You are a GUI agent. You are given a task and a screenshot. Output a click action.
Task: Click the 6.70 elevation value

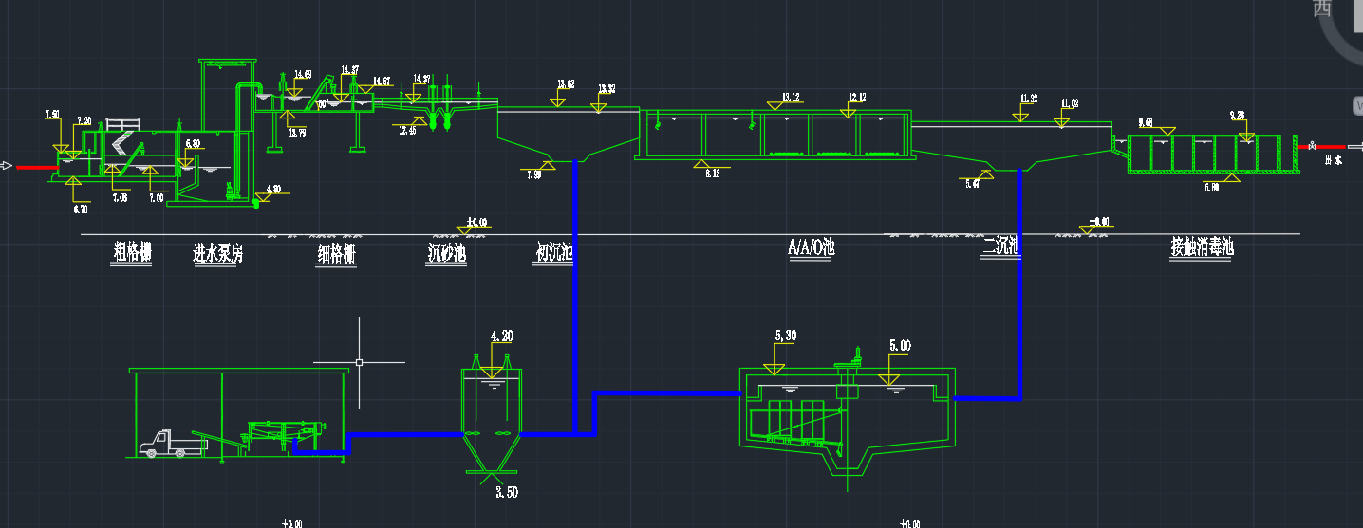[x=80, y=209]
